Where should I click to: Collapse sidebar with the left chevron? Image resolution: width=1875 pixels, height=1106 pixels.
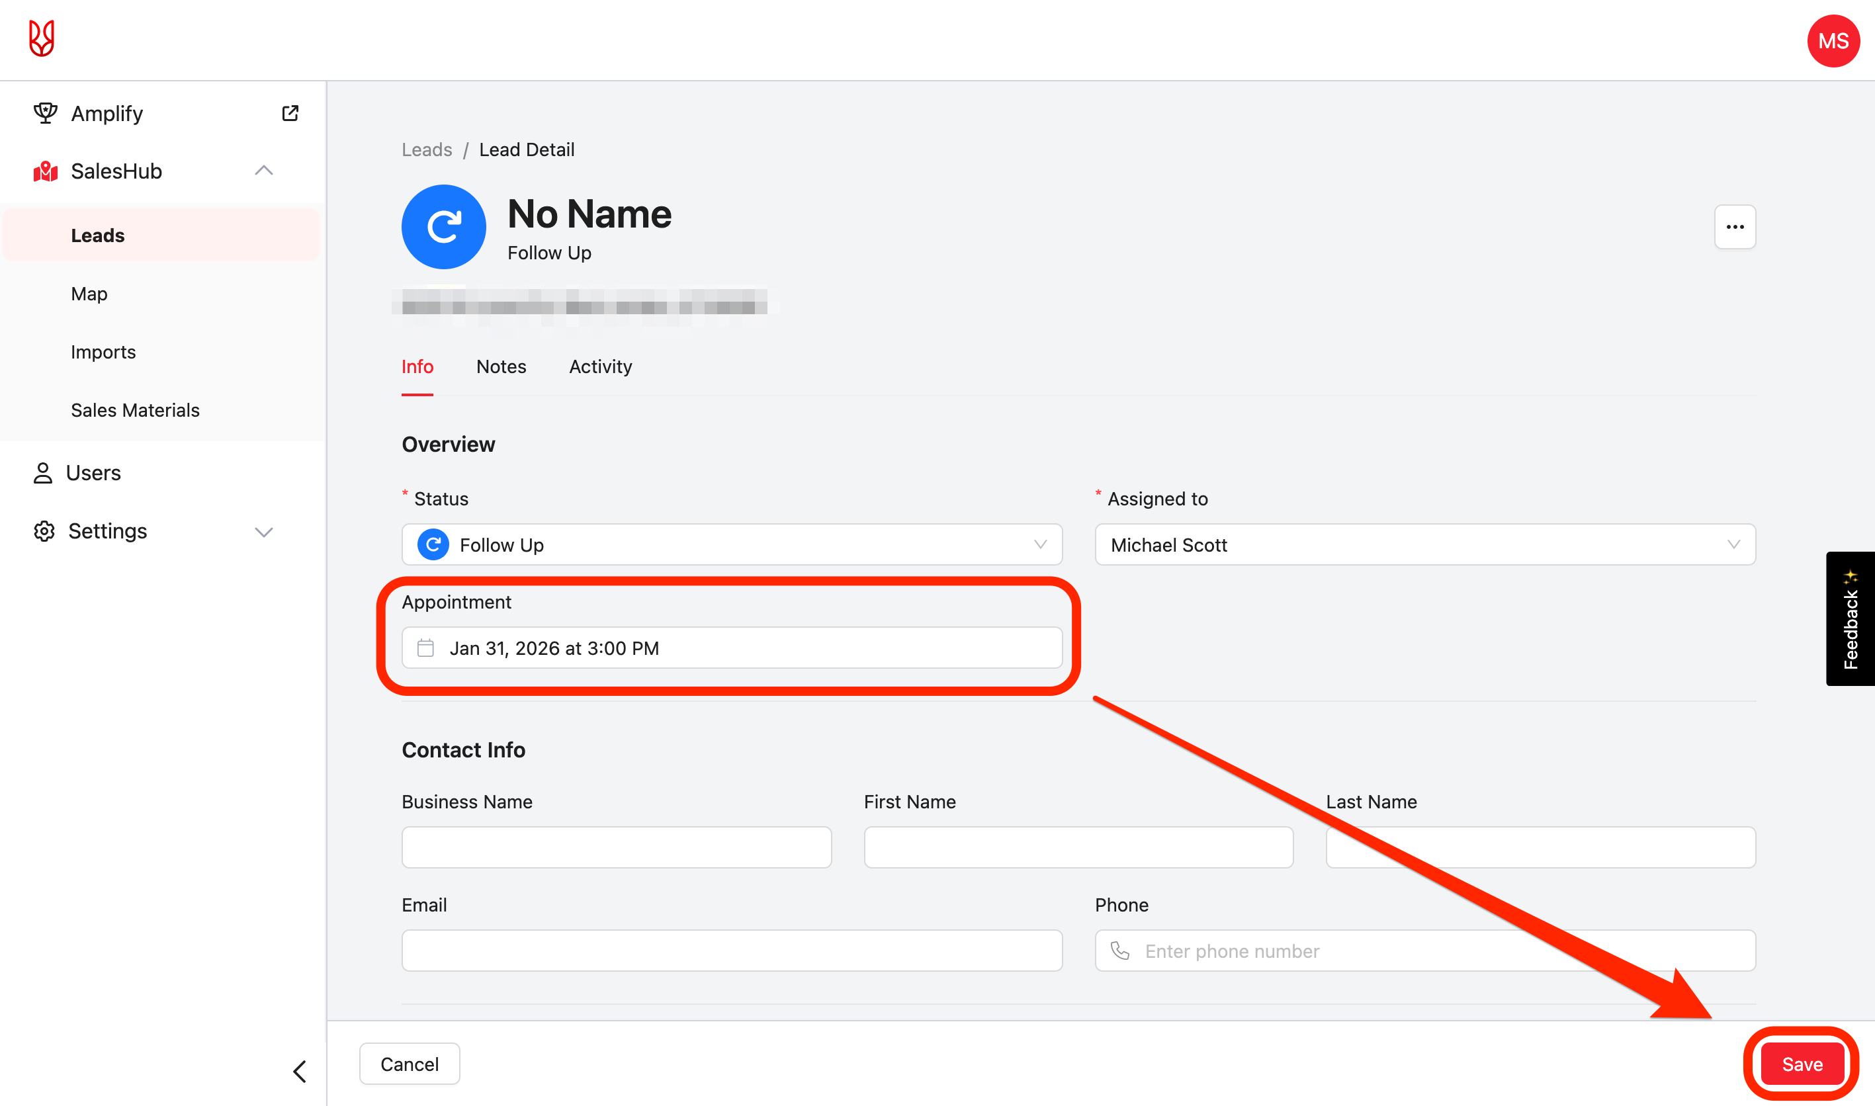pos(300,1071)
